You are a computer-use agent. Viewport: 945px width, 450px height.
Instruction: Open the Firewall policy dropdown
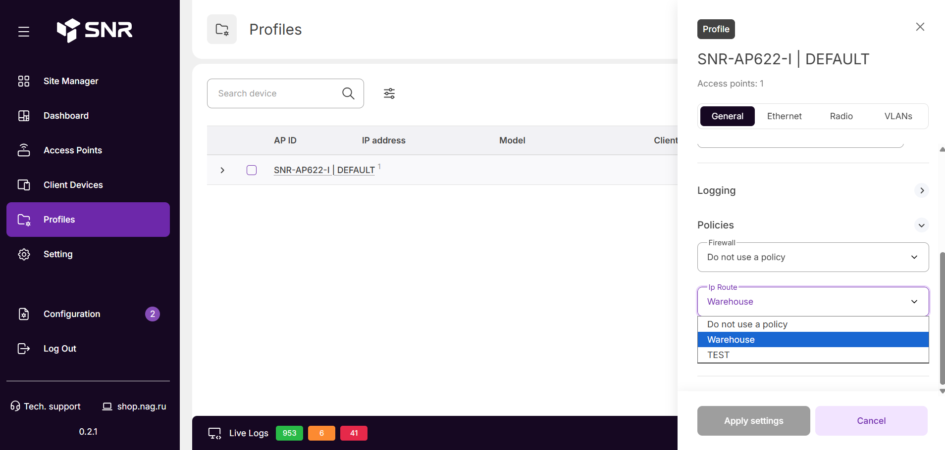[x=813, y=257]
